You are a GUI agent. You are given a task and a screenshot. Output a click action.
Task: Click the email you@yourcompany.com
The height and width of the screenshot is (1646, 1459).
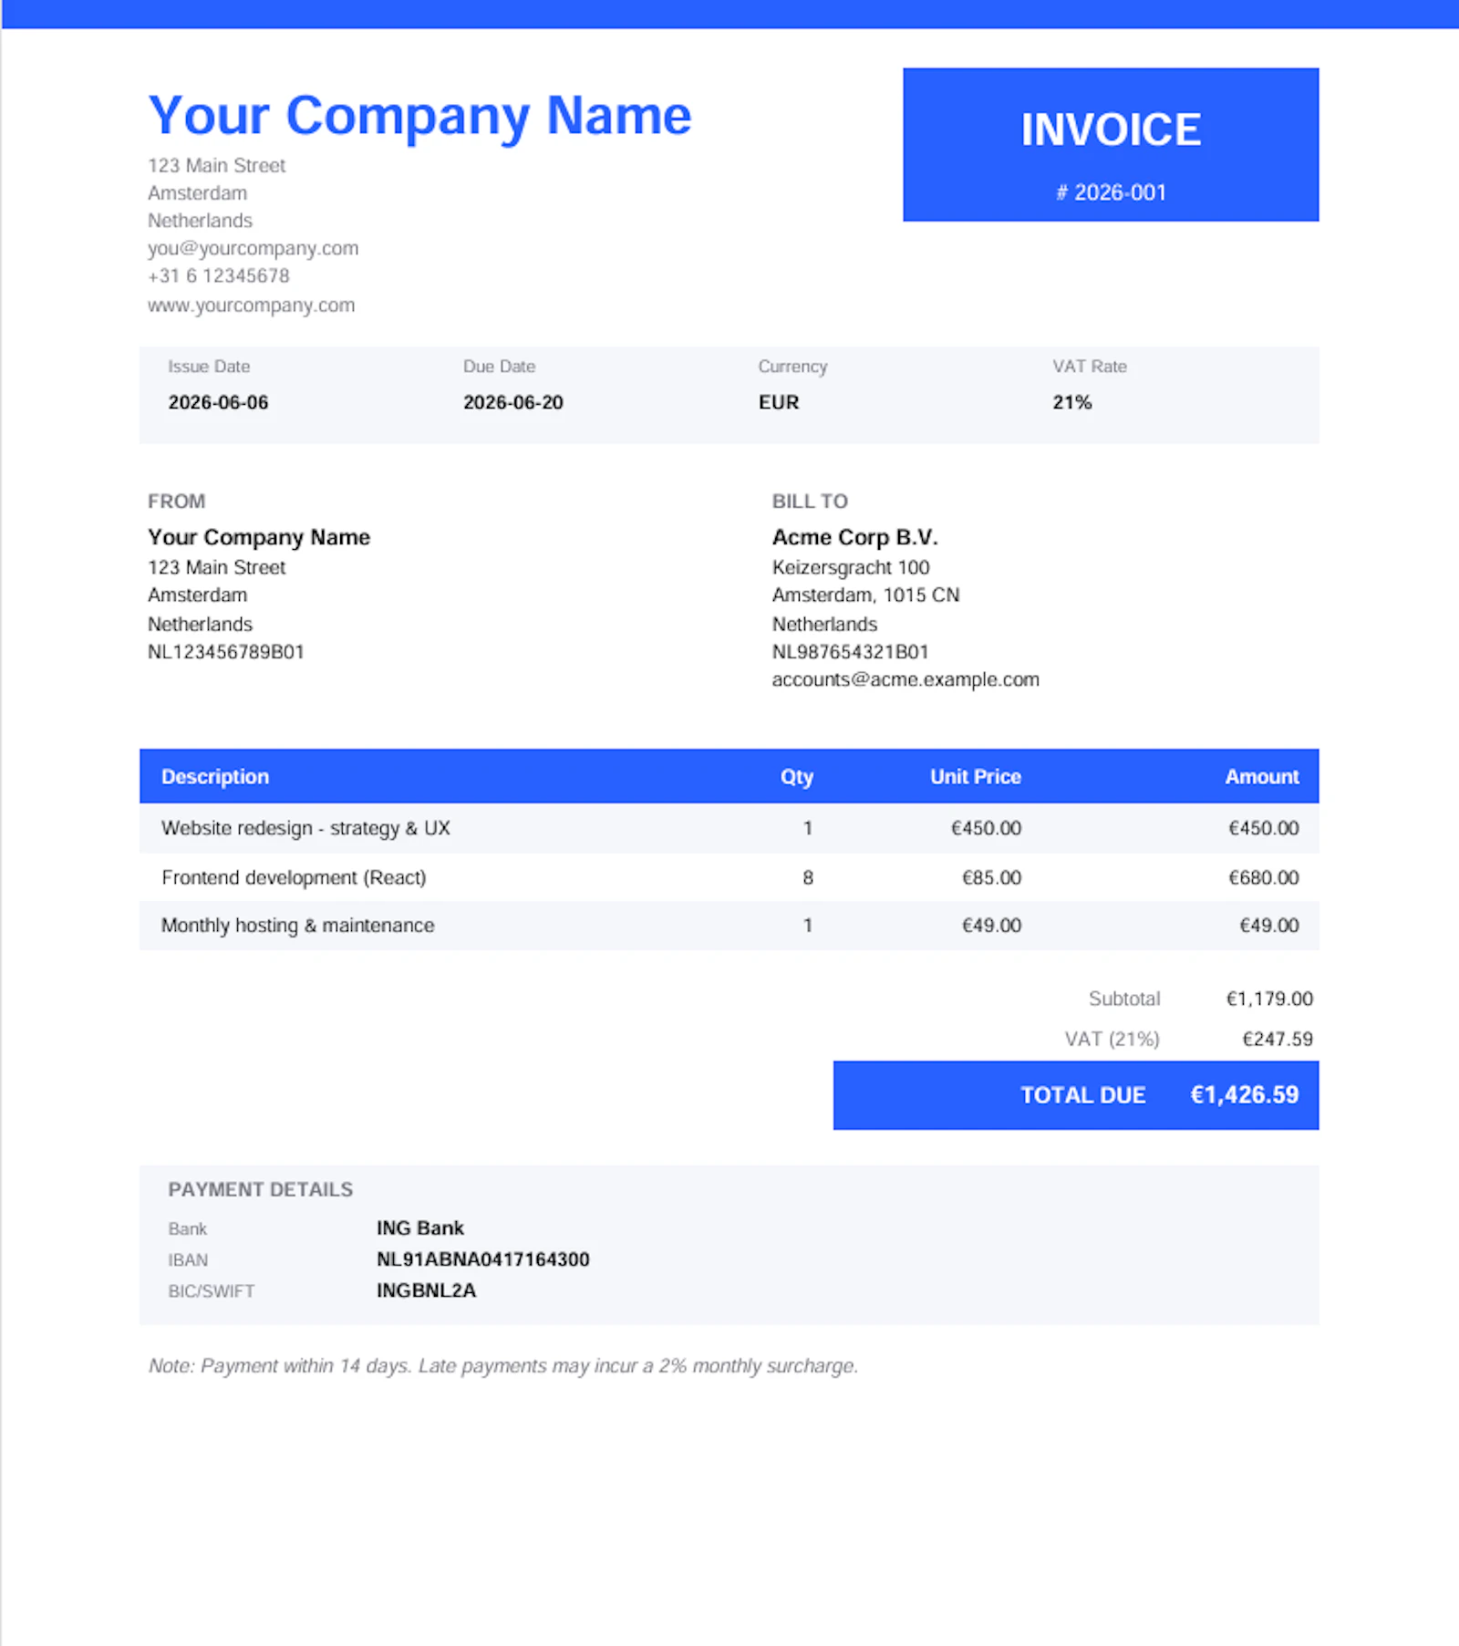coord(253,248)
